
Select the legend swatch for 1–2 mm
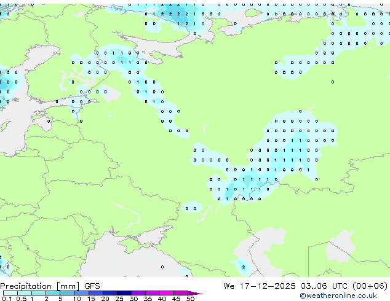39,293
